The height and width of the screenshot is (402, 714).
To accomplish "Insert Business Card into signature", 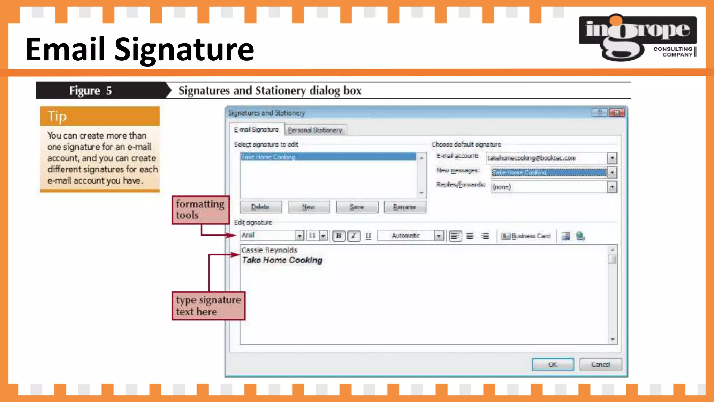I will point(526,236).
